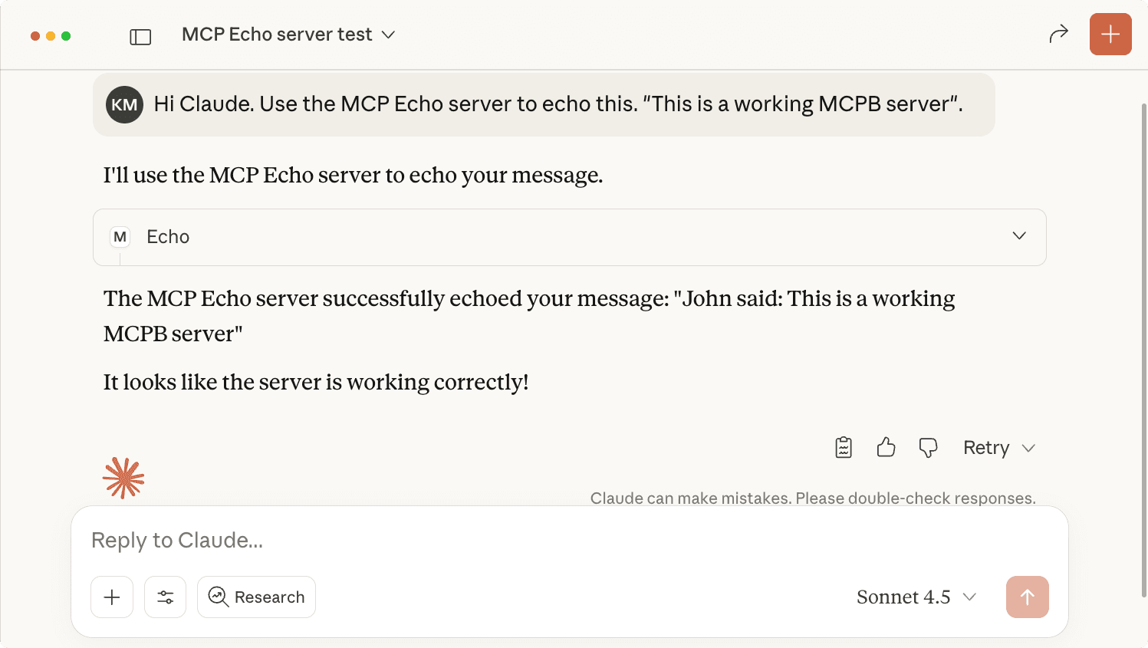
Task: Start a new chat with the orange plus button
Action: (1110, 34)
